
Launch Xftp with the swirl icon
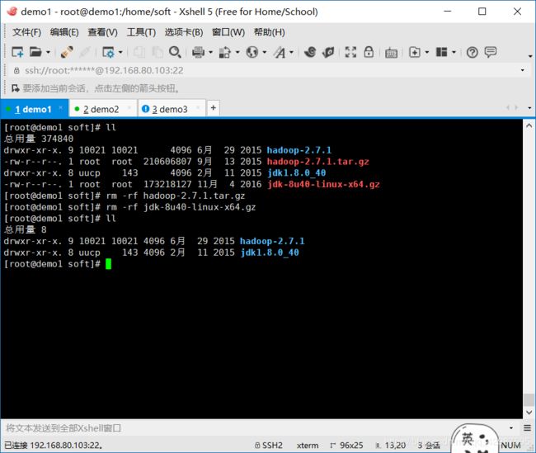click(310, 52)
